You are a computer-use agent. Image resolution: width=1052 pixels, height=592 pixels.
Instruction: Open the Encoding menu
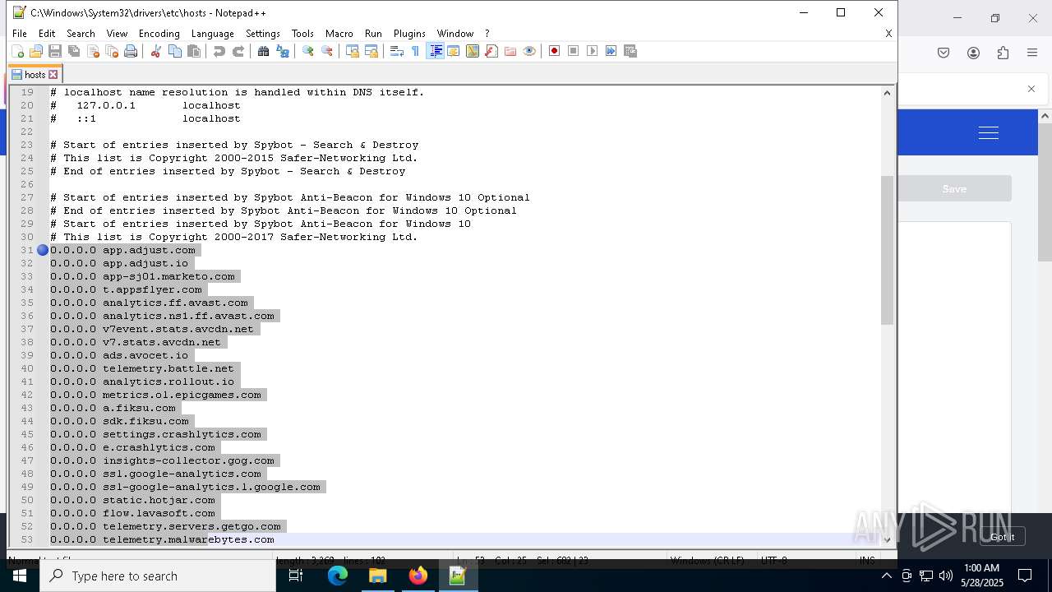[x=159, y=34]
